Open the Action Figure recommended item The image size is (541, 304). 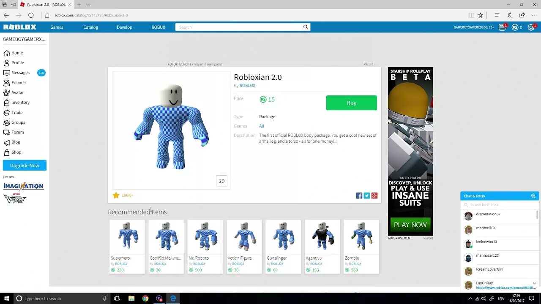click(244, 247)
